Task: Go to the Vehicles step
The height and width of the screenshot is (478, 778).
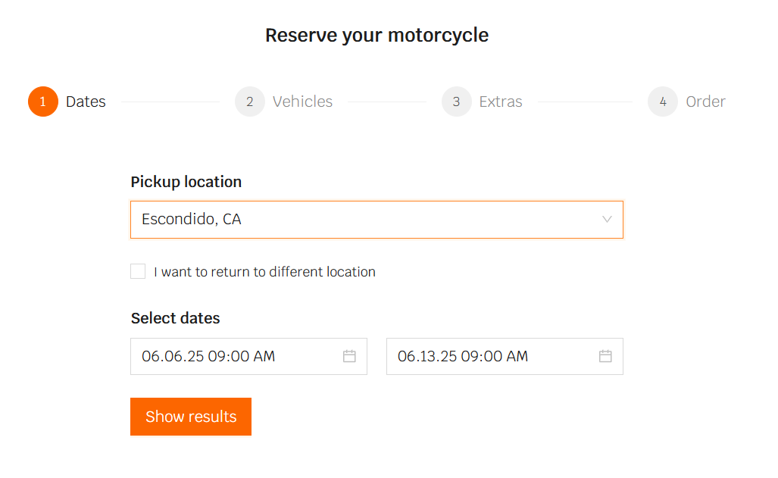Action: pos(302,102)
